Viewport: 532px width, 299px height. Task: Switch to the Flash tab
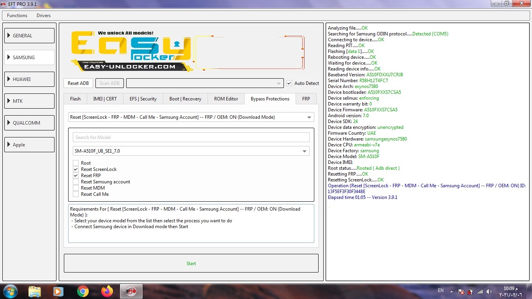click(x=75, y=99)
